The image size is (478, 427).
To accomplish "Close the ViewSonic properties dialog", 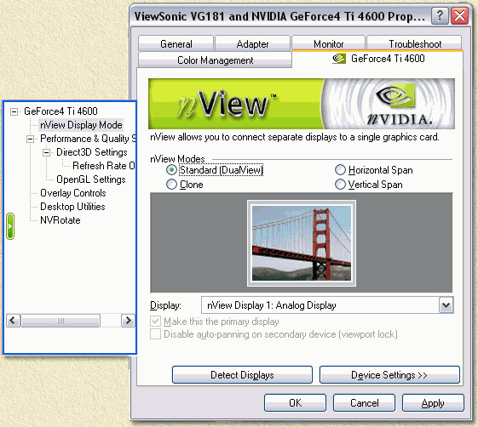I will 459,15.
